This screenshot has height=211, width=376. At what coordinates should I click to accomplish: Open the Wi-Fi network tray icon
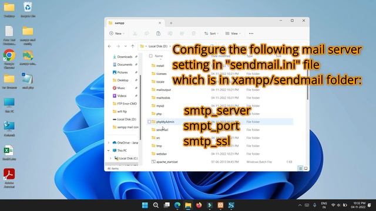333,205
